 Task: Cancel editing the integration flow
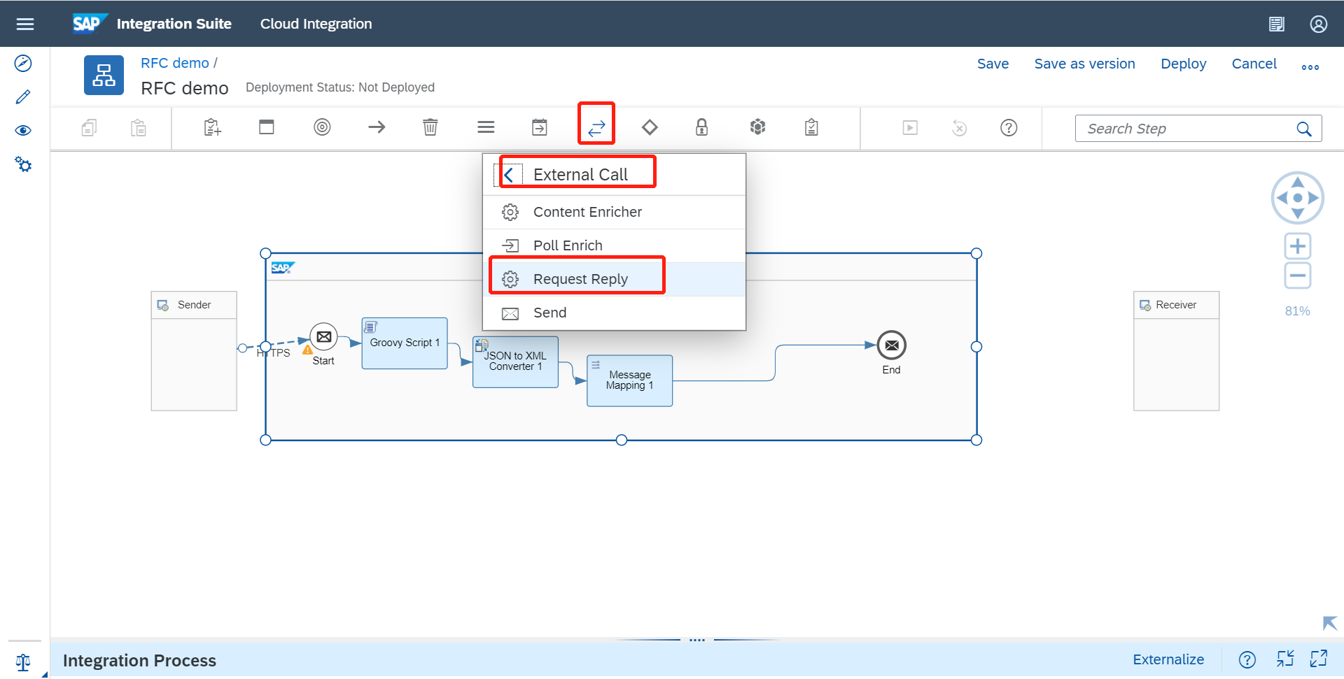1254,64
